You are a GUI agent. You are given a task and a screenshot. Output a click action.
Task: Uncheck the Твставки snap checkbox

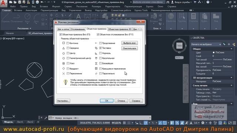(100, 48)
